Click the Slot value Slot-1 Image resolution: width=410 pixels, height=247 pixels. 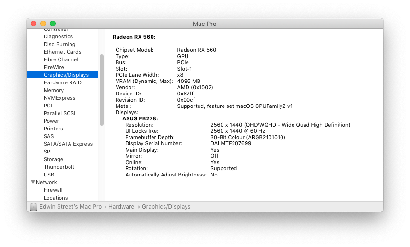coord(185,69)
